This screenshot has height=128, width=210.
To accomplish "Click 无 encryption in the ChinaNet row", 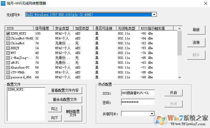I will (x=77, y=43).
